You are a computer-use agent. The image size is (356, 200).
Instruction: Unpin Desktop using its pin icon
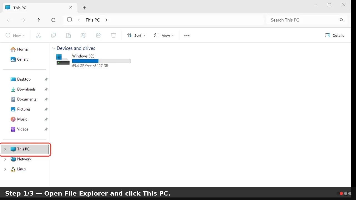[x=46, y=79]
